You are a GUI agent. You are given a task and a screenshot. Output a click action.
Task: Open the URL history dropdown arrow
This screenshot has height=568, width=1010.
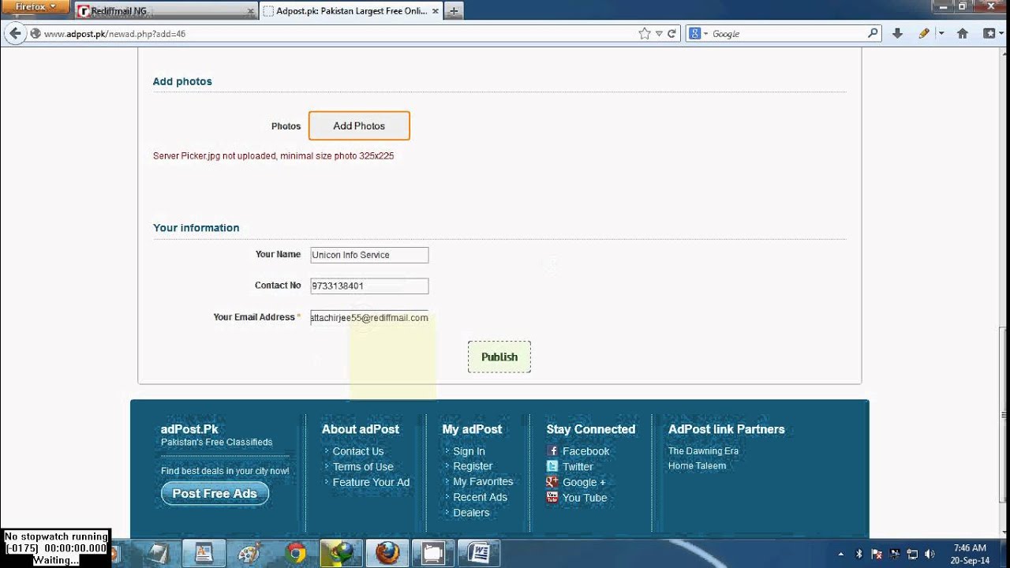659,34
